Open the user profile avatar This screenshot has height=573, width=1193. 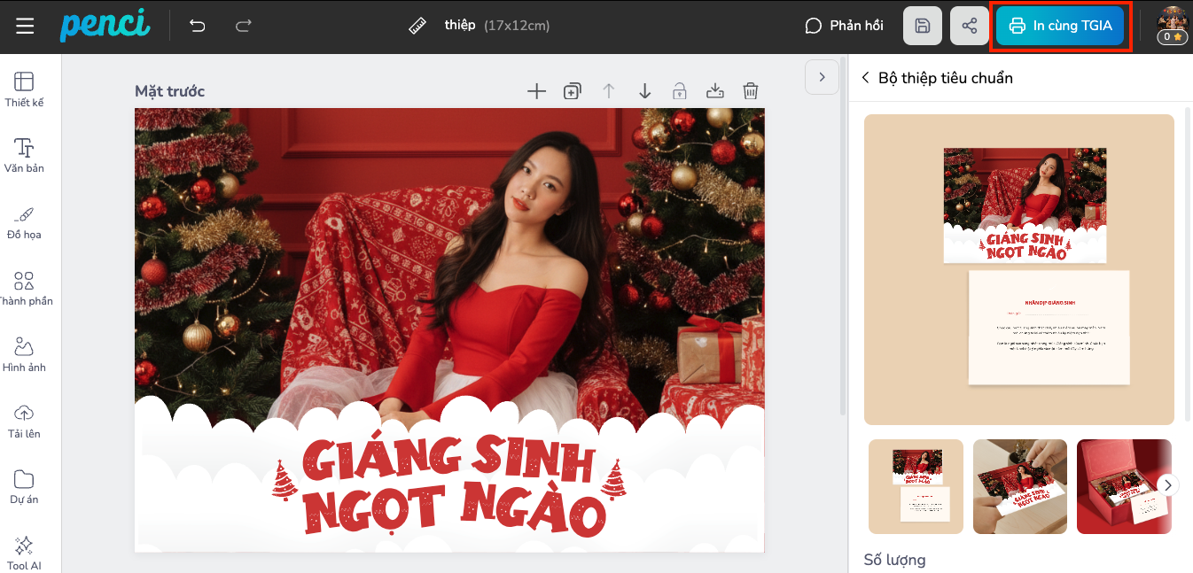point(1172,26)
